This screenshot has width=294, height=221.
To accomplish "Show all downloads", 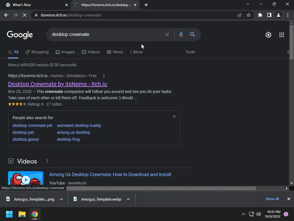I will point(272,199).
